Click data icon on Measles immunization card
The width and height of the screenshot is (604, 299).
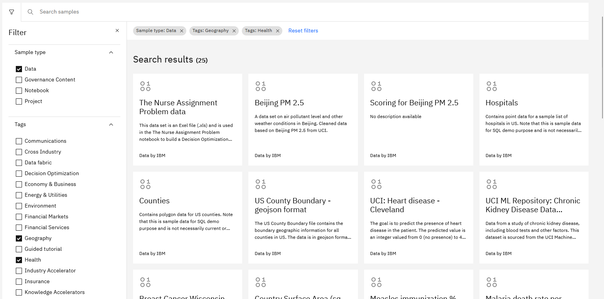376,282
